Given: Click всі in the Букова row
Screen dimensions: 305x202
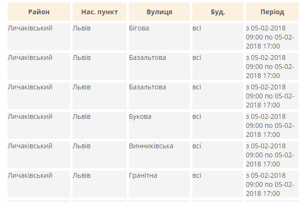Looking at the screenshot, I should click(x=197, y=116).
